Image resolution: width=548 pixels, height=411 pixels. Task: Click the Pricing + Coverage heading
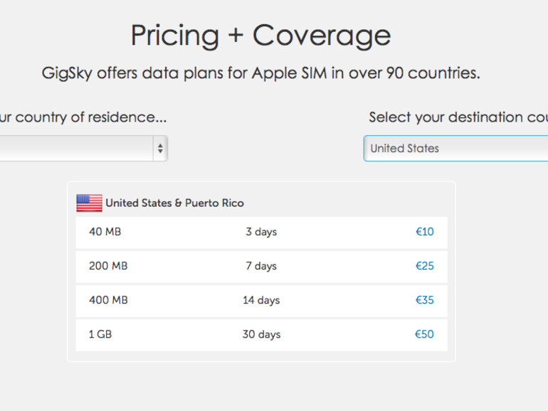click(x=260, y=35)
